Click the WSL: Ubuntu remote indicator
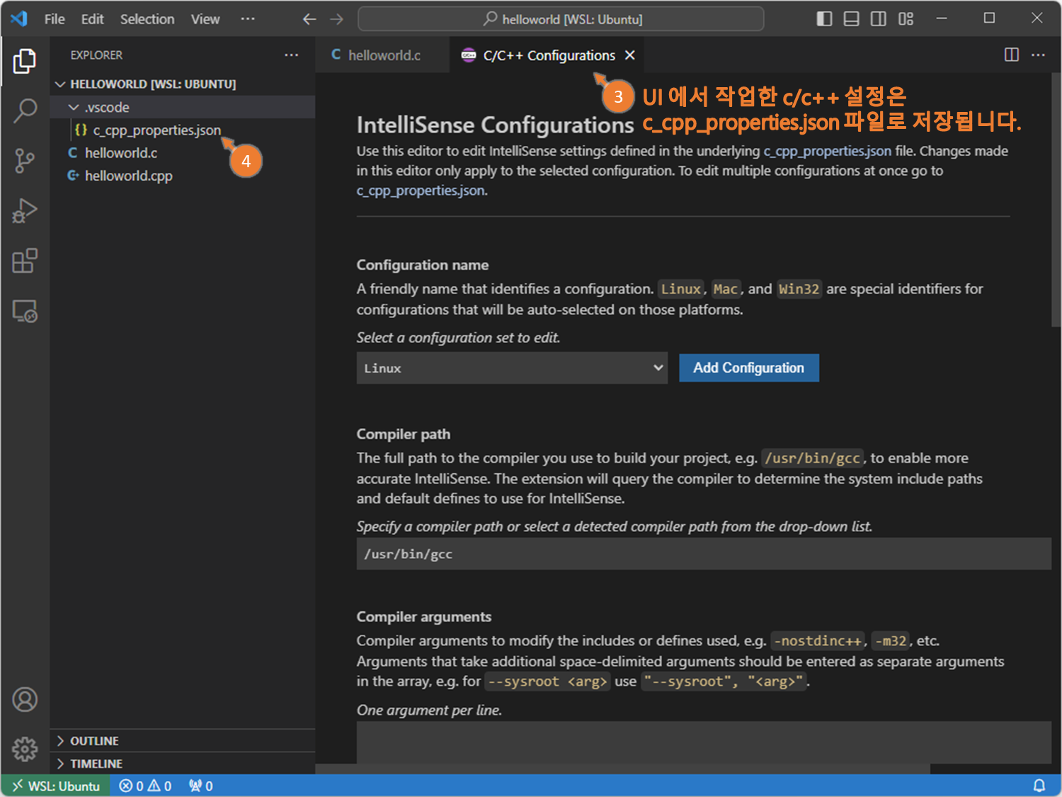 [x=56, y=786]
